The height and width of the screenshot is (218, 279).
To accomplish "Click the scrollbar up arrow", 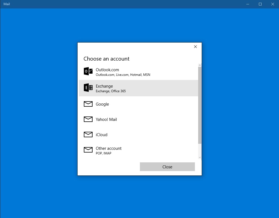I will tap(200, 65).
